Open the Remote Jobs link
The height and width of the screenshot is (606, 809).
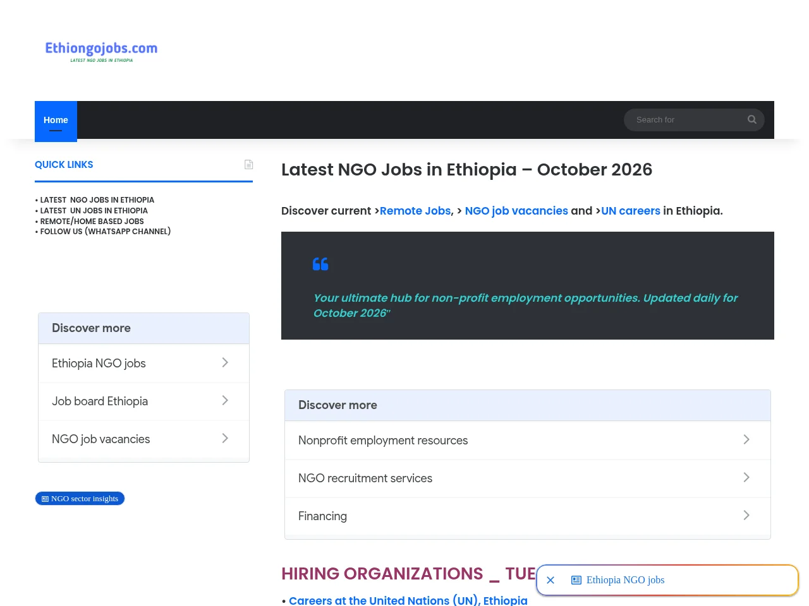(x=415, y=211)
